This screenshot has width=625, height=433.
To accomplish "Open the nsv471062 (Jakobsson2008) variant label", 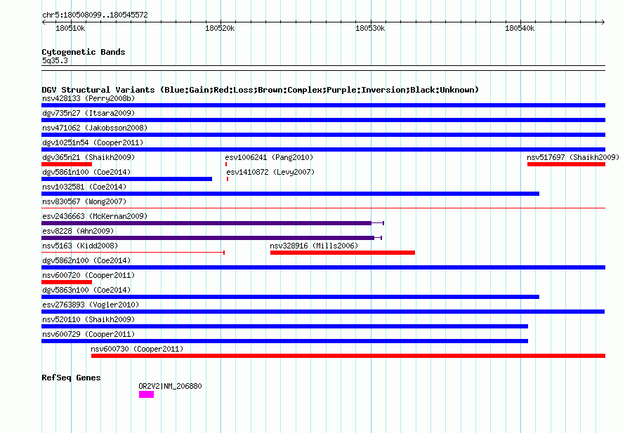I will click(x=95, y=128).
